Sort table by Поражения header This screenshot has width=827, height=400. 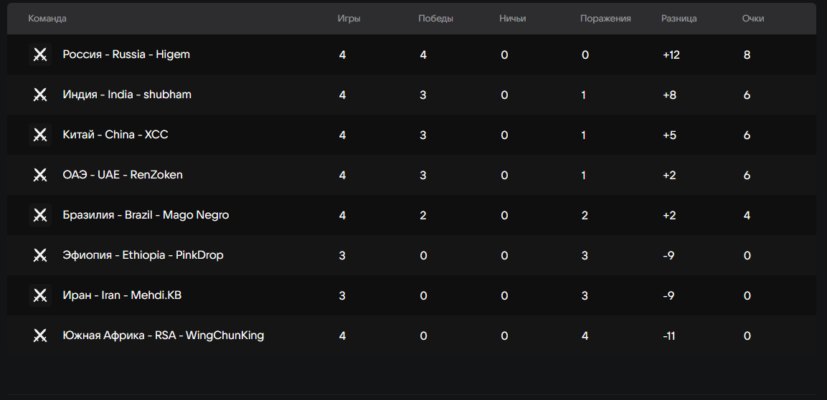605,19
